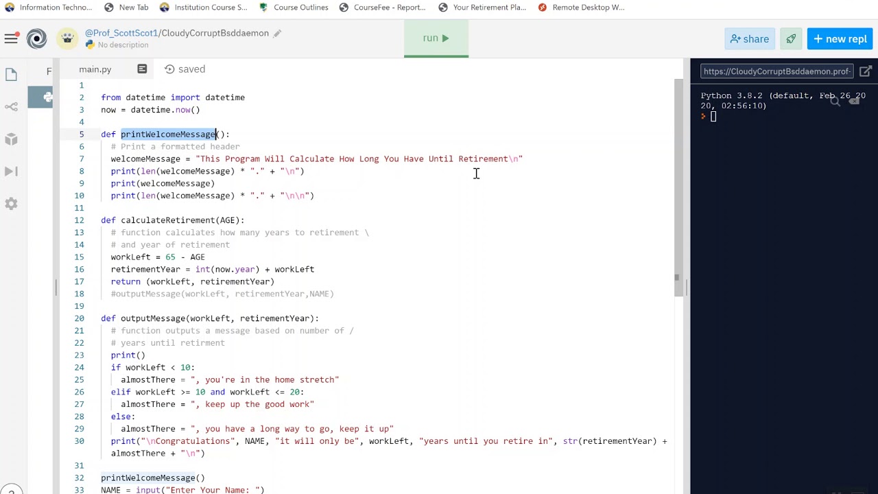Image resolution: width=878 pixels, height=494 pixels.
Task: Click the editor layout icon beside main.py
Action: [x=142, y=69]
